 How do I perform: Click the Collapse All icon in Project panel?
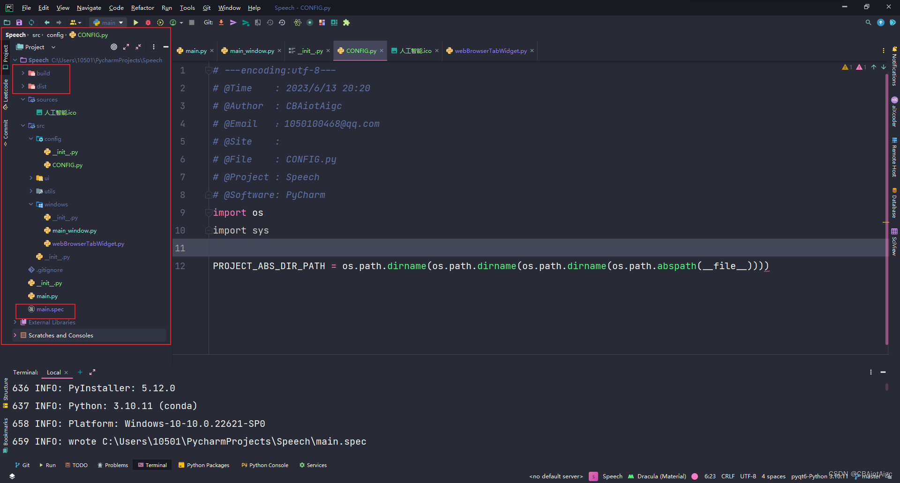138,47
